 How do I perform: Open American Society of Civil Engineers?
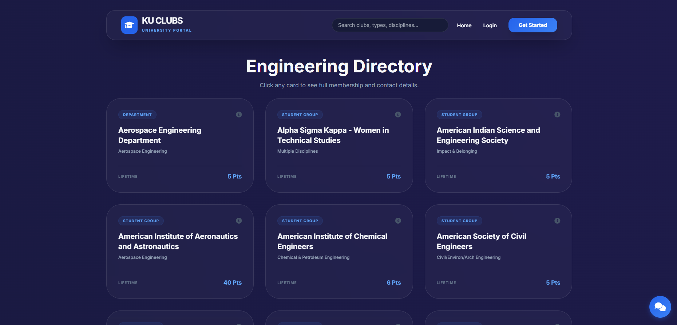tap(482, 241)
